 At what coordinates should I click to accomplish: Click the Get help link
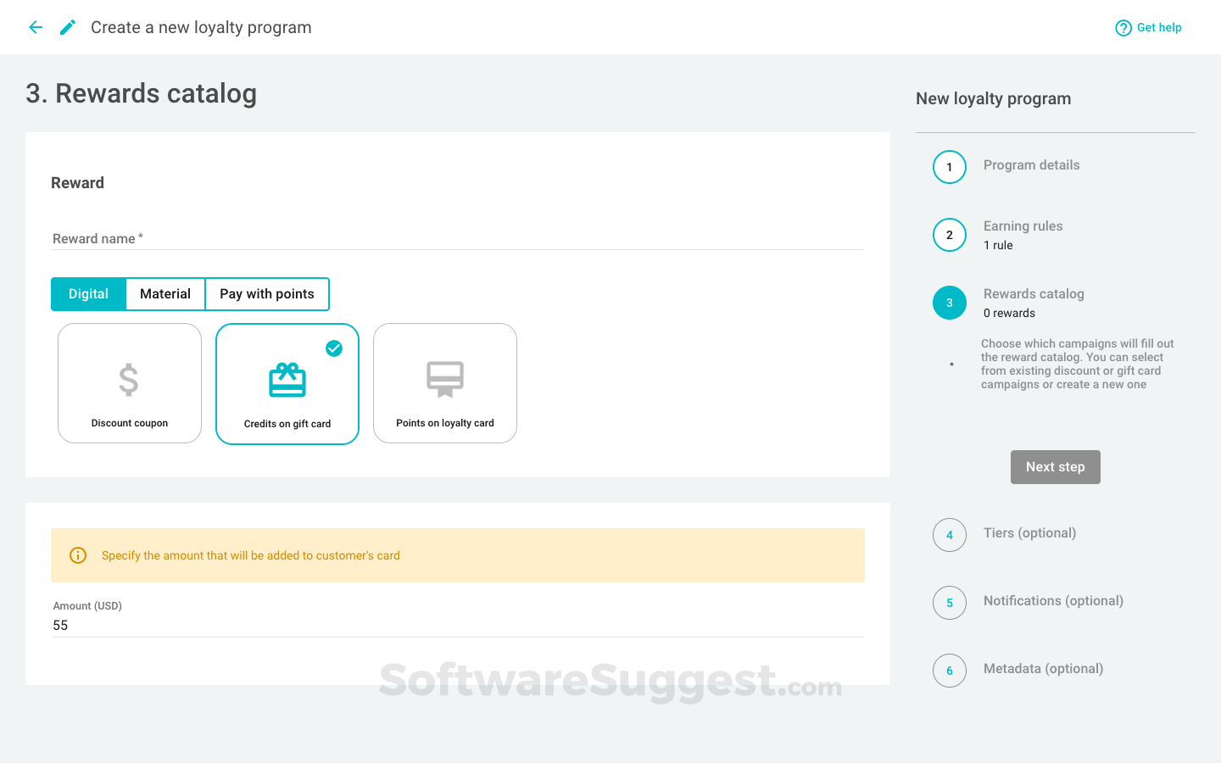tap(1157, 27)
